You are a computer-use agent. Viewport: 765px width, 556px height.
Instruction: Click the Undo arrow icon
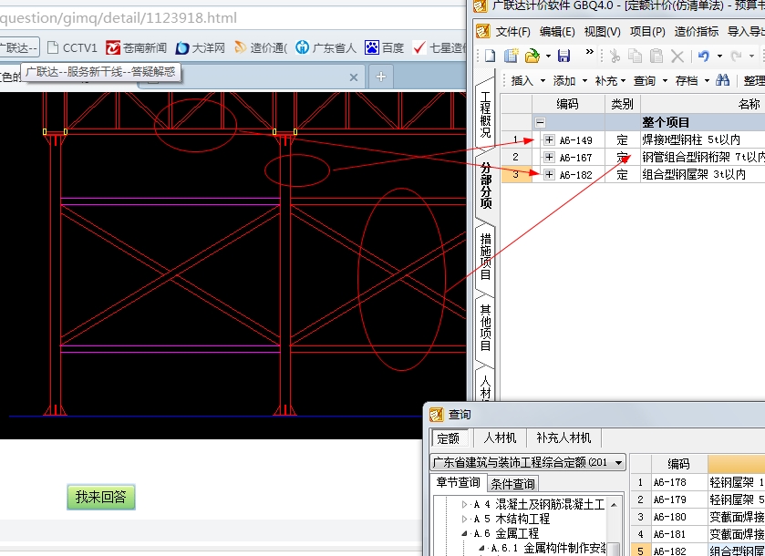coord(704,57)
